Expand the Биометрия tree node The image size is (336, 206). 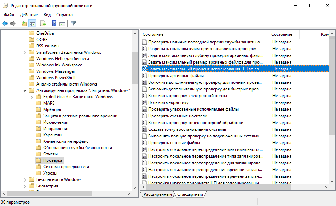25,186
